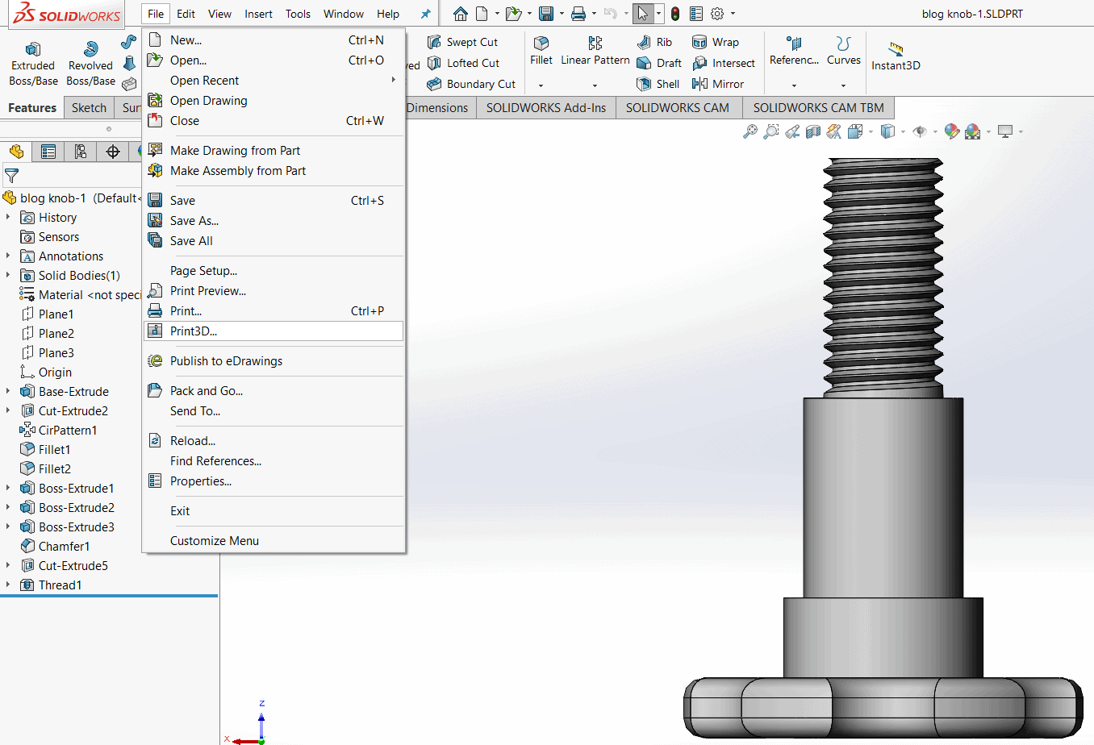The width and height of the screenshot is (1094, 745).
Task: Open the FeatureManager Design Tree tab
Action: click(x=16, y=152)
